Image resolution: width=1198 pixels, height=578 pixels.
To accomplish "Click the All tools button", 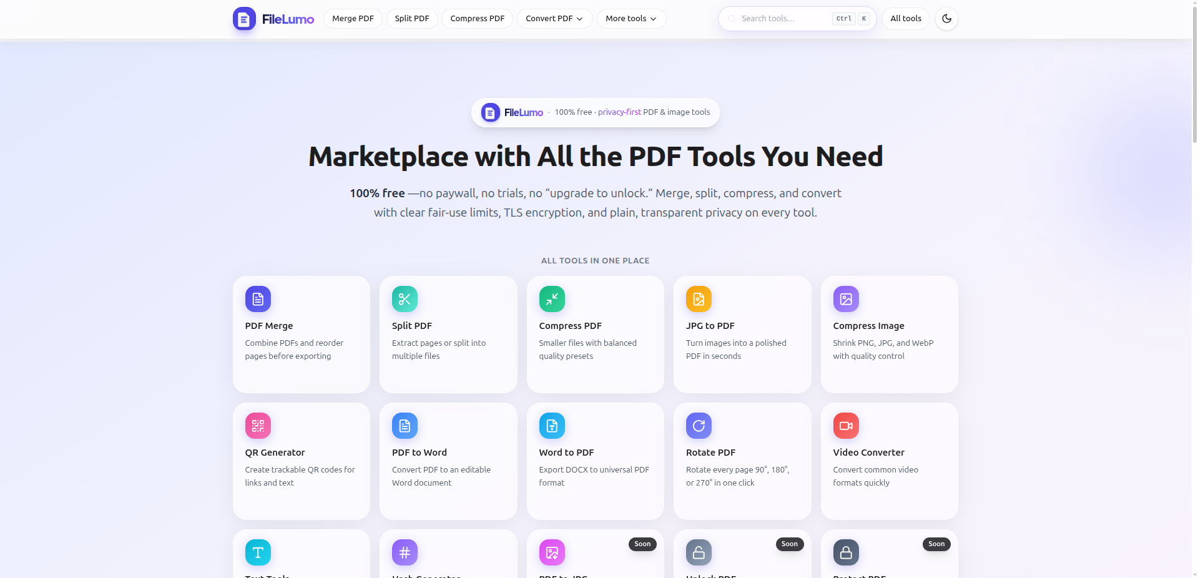I will 906,19.
